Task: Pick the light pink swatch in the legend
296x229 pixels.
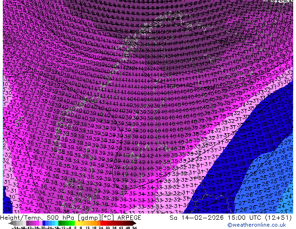Action: [x=41, y=223]
